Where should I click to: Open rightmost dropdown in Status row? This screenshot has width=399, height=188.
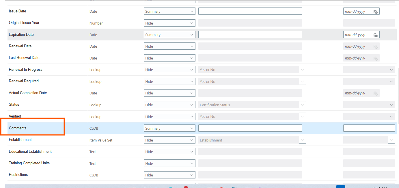[369, 105]
